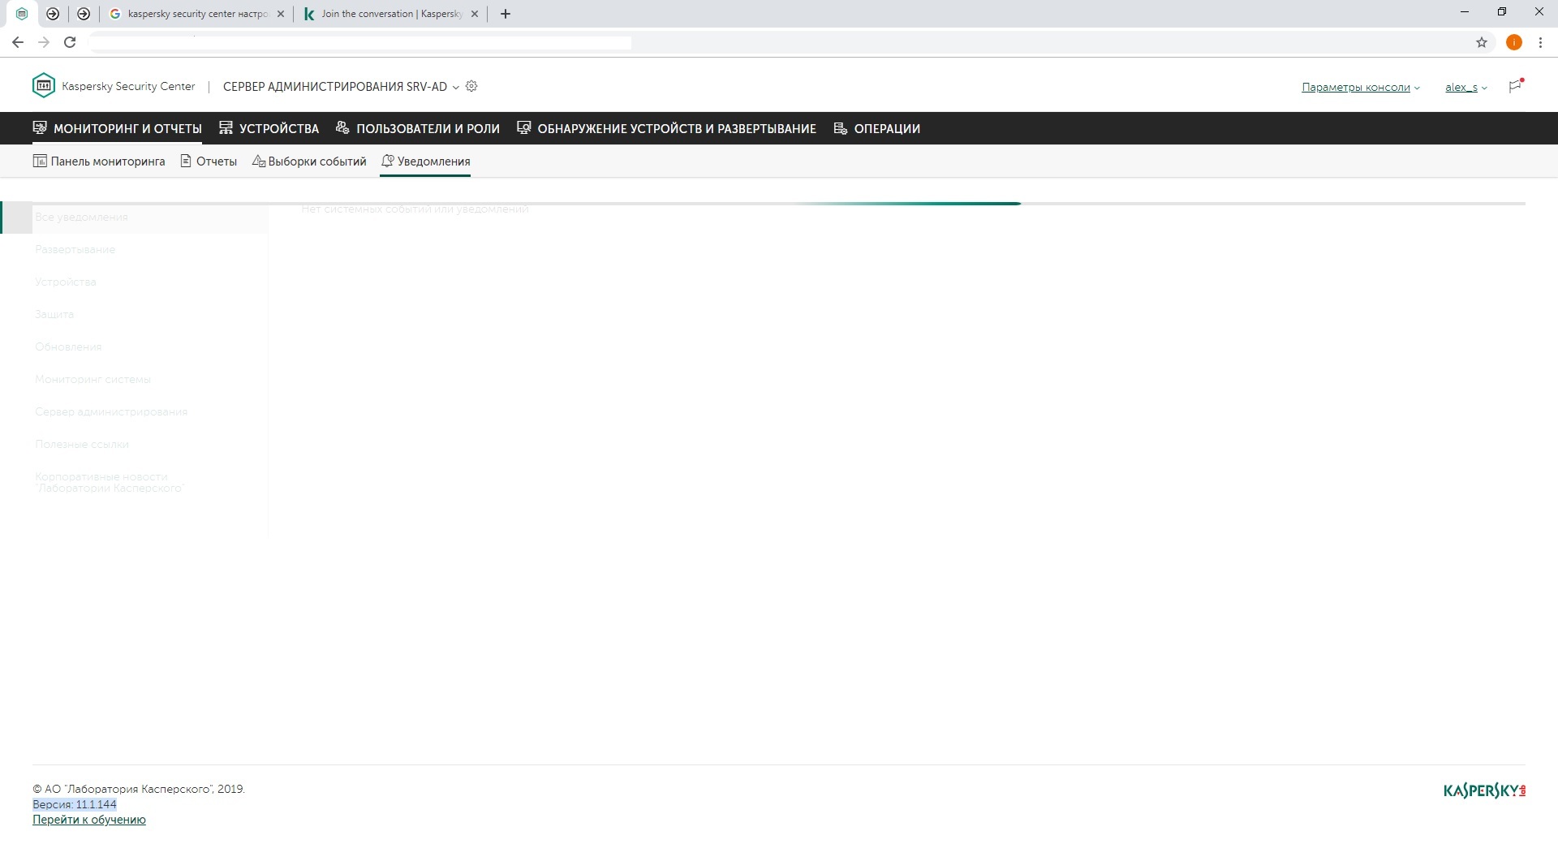Screen dimensions: 1558x844
Task: Switch to Join the conversation | Kaspersky tab
Action: click(391, 14)
